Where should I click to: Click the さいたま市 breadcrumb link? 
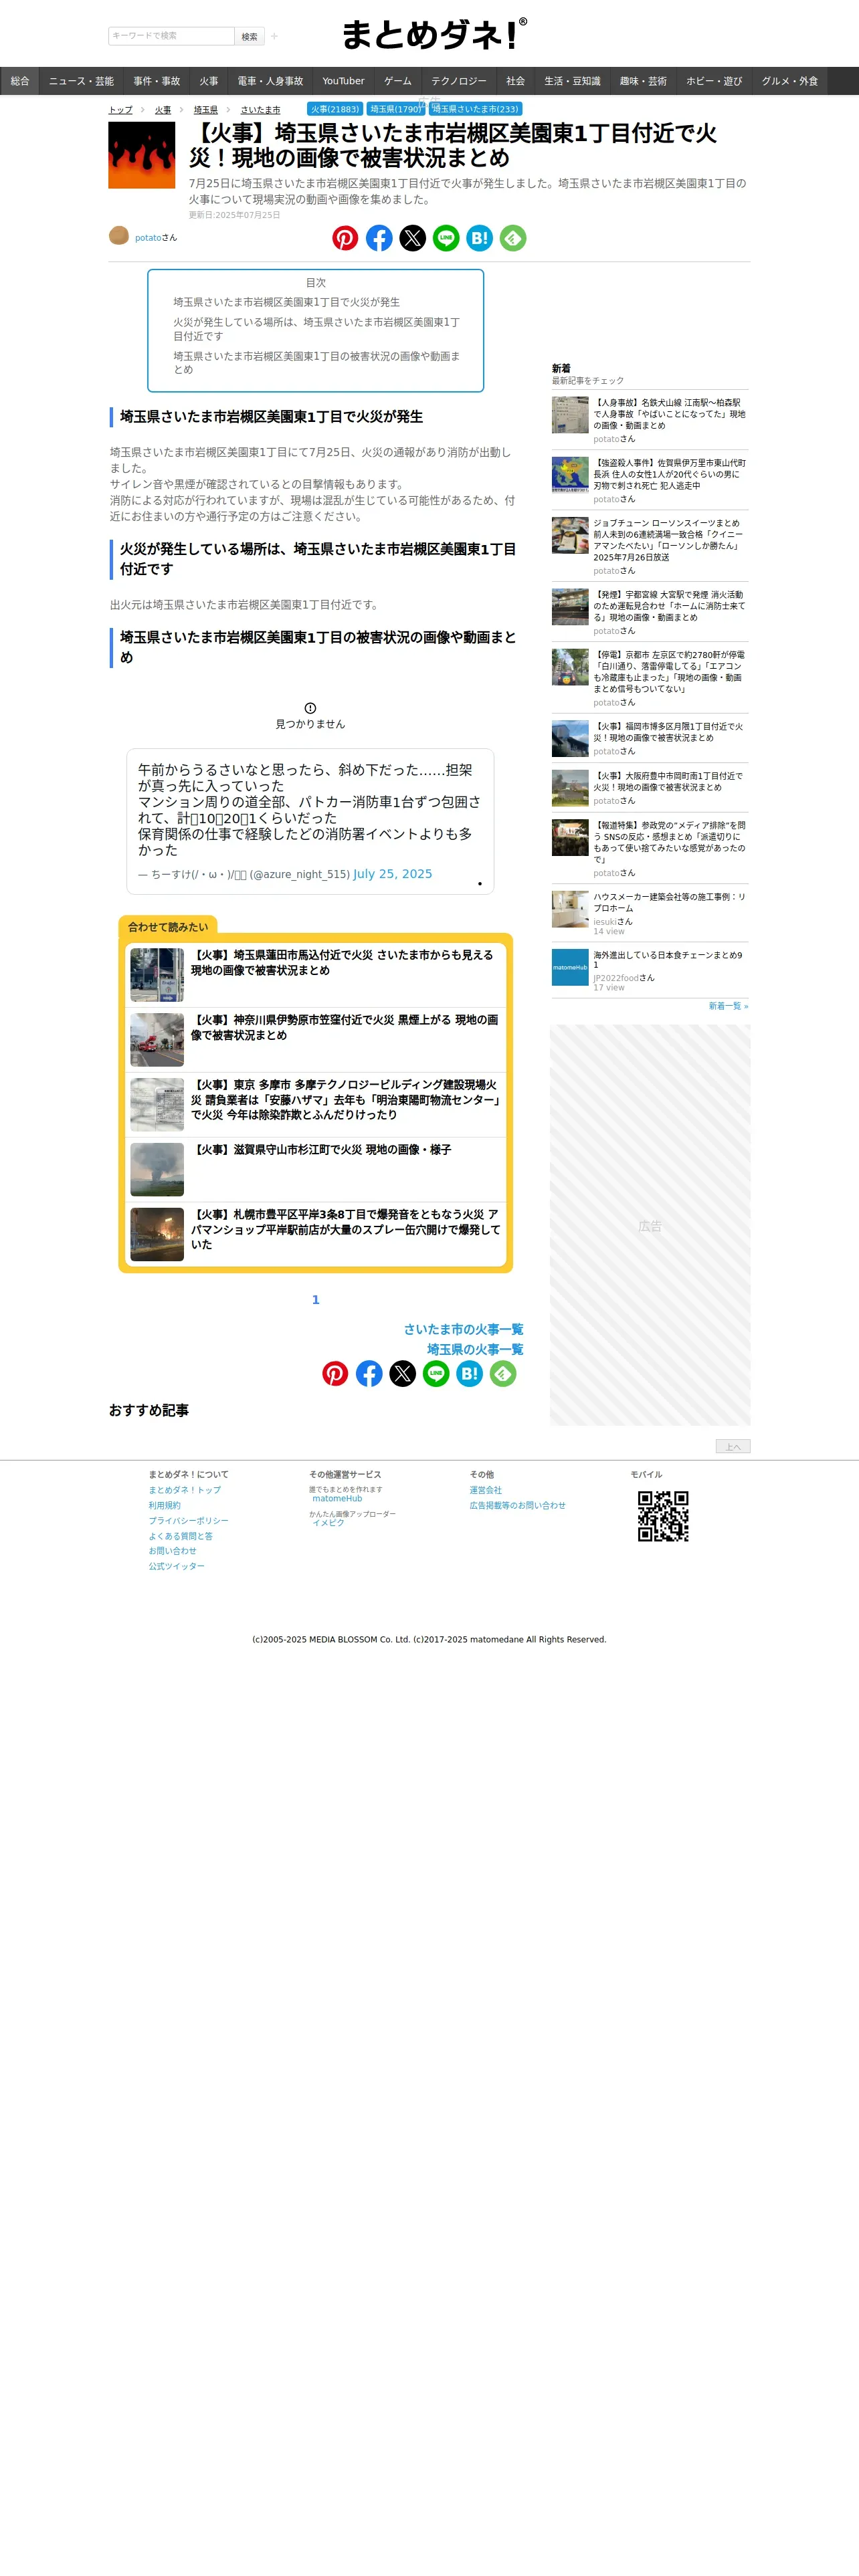[x=260, y=110]
